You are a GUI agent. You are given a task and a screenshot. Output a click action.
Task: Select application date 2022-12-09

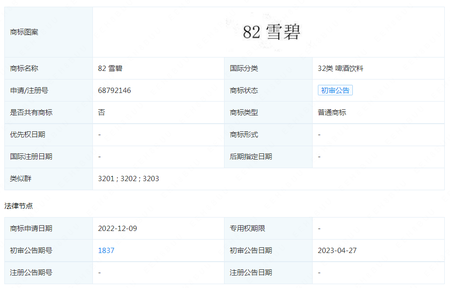point(117,228)
